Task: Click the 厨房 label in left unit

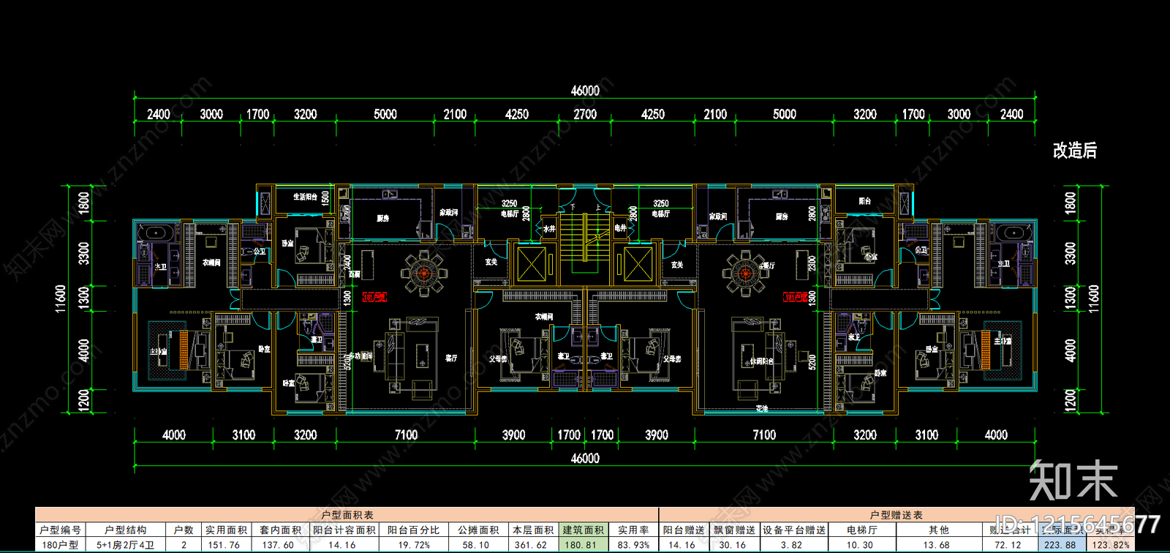Action: tap(383, 218)
